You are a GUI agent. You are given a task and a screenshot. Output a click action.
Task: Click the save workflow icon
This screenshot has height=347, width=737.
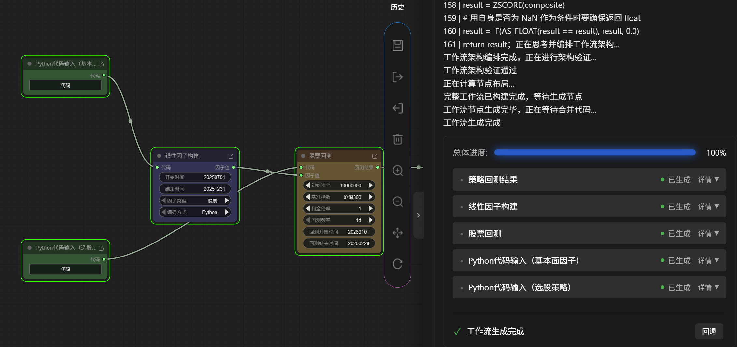(397, 46)
